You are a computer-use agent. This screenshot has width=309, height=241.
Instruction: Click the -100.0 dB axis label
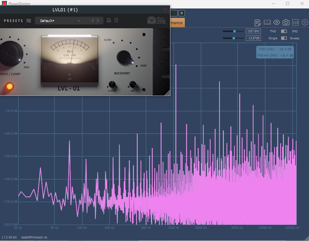[10, 134]
